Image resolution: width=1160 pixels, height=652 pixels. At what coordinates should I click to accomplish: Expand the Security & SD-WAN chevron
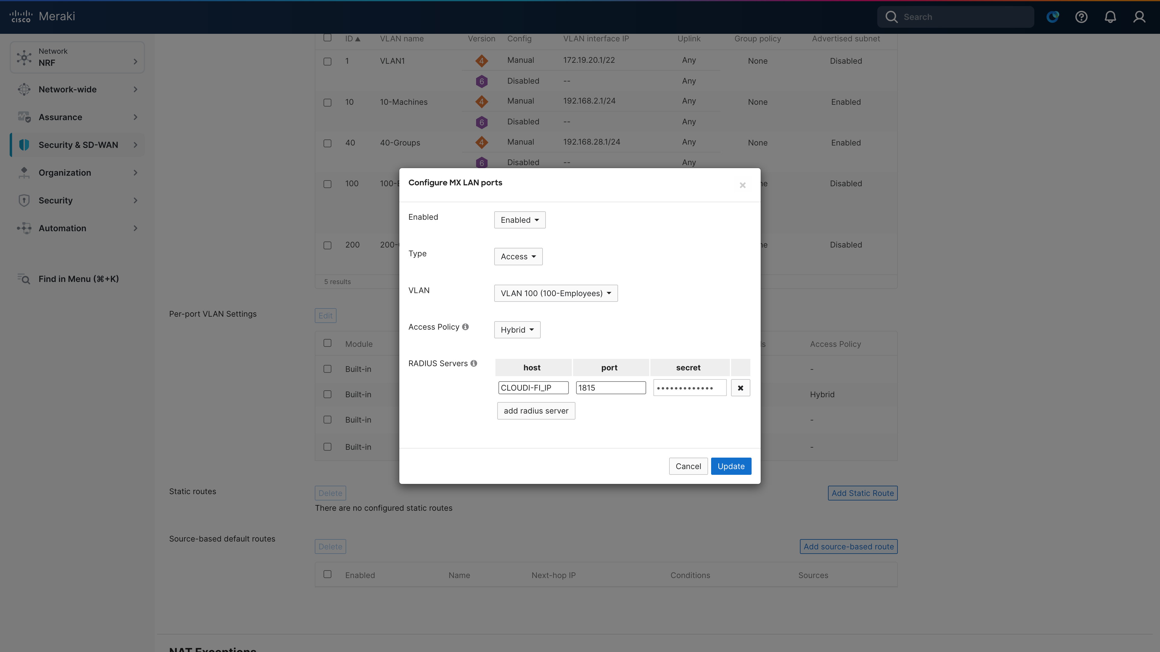[x=135, y=145]
